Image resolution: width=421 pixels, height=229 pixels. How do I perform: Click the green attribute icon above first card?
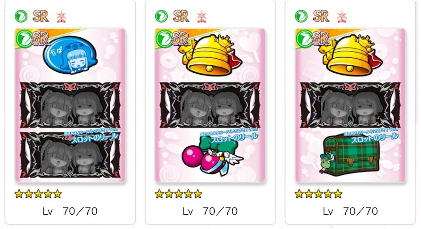[21, 16]
